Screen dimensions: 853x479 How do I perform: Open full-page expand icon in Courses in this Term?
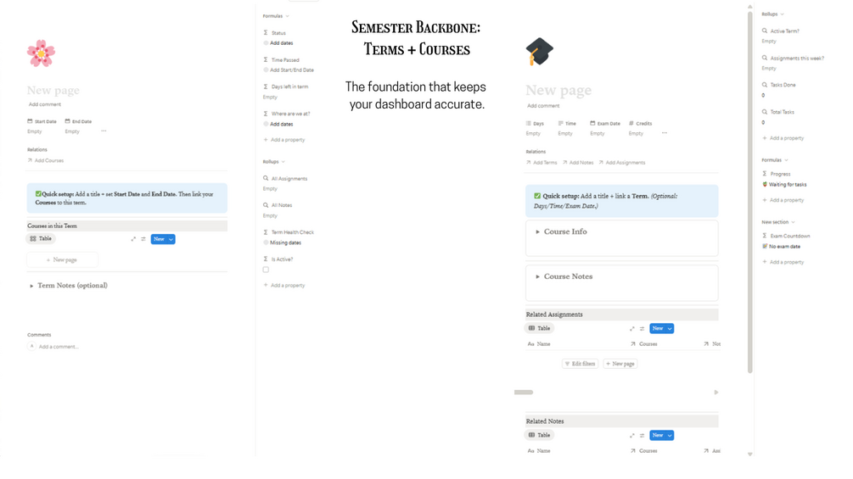point(133,239)
